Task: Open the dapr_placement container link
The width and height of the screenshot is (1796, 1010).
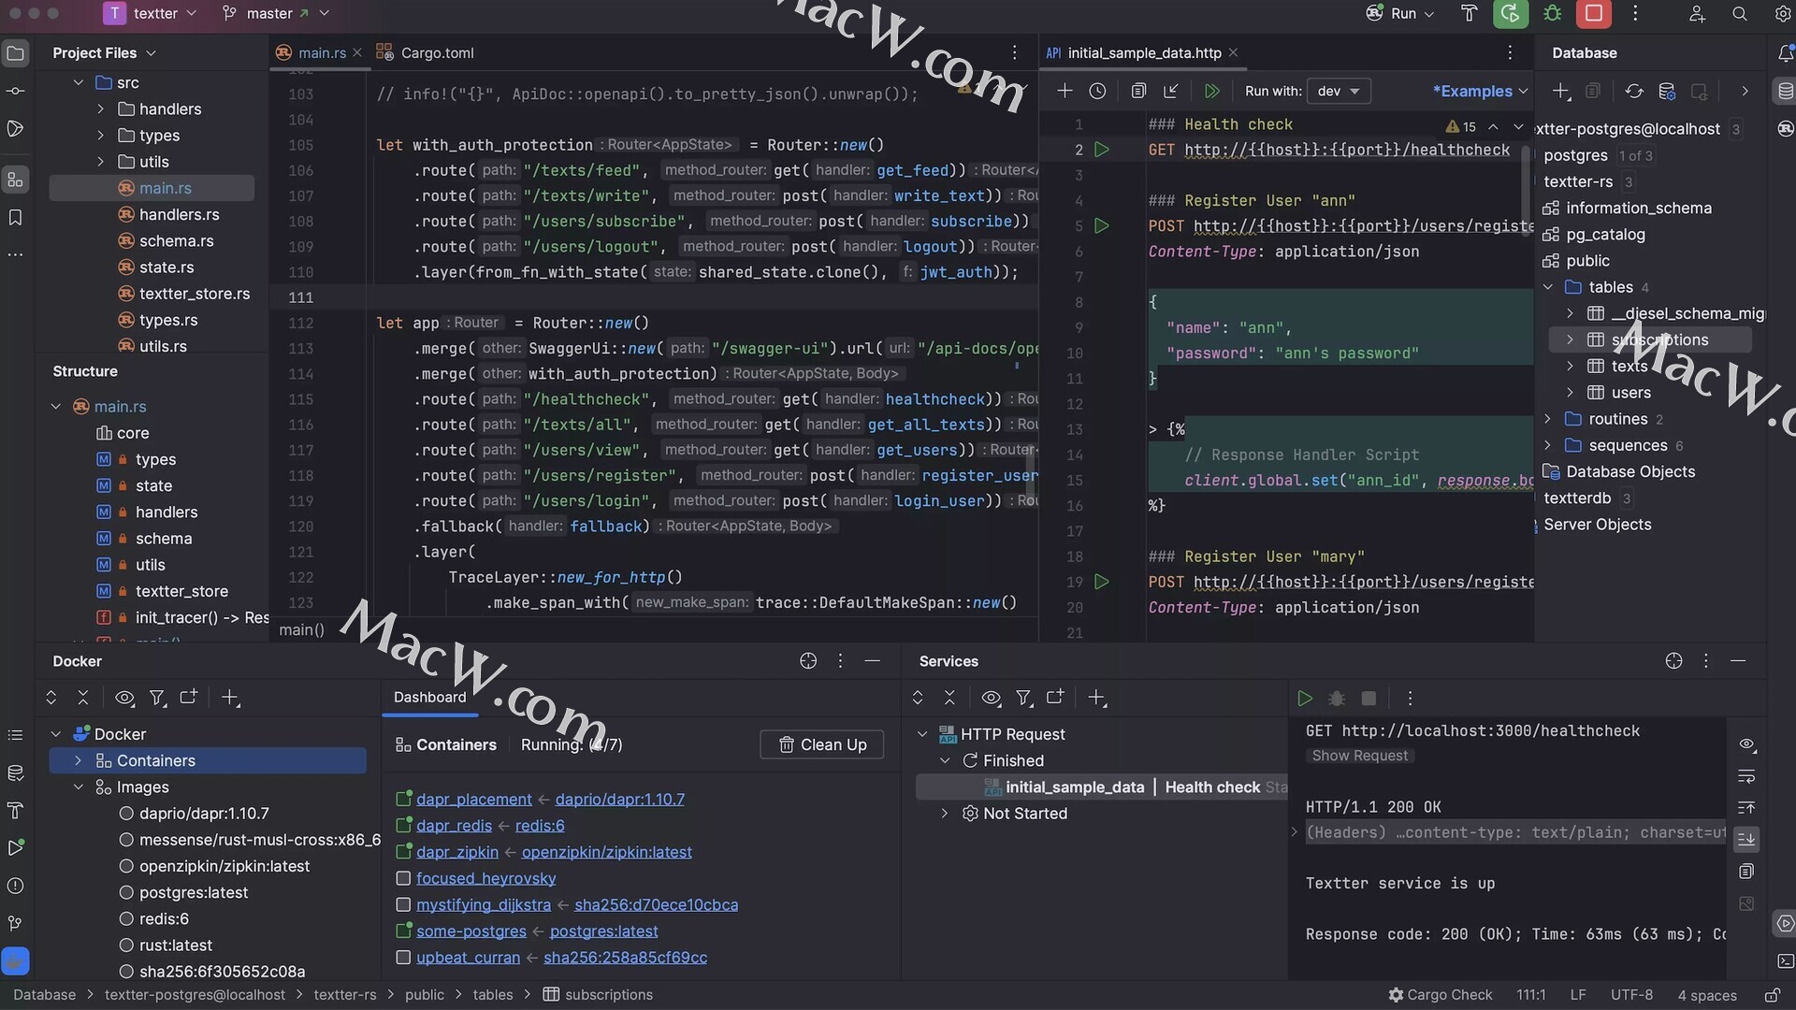Action: point(473,800)
